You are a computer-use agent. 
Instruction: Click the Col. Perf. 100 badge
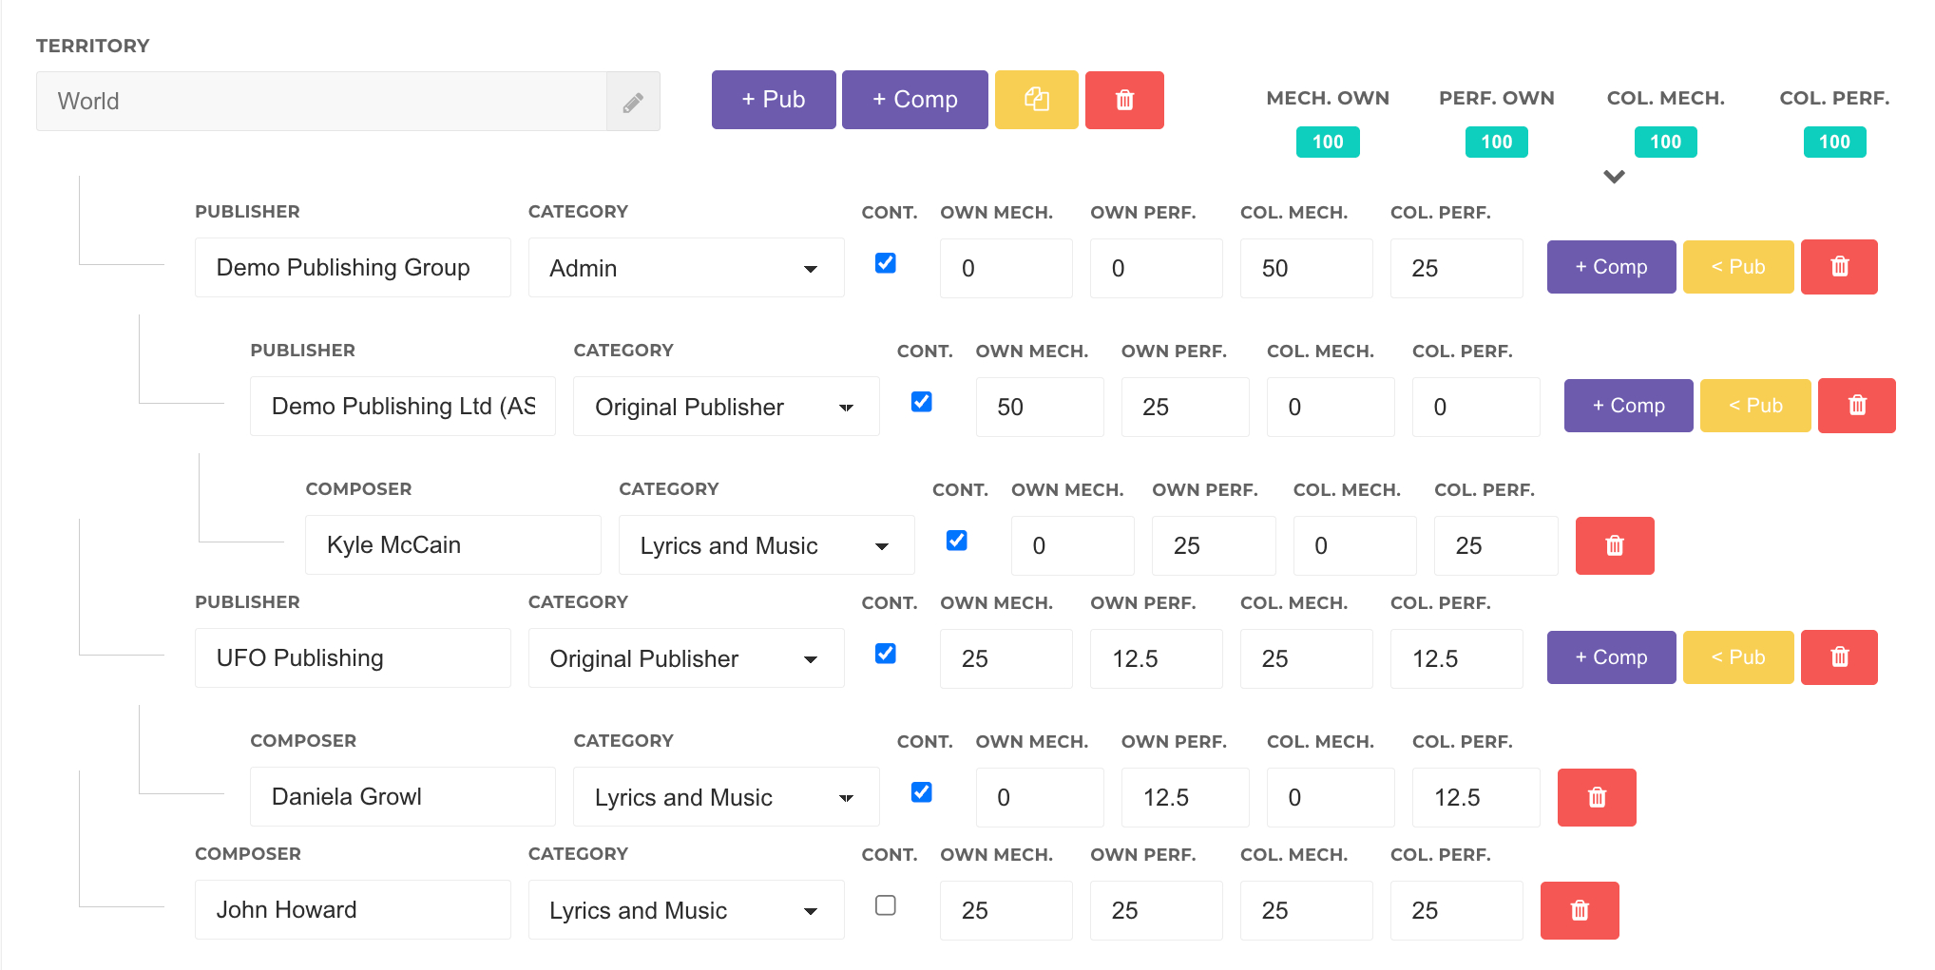pyautogui.click(x=1834, y=142)
